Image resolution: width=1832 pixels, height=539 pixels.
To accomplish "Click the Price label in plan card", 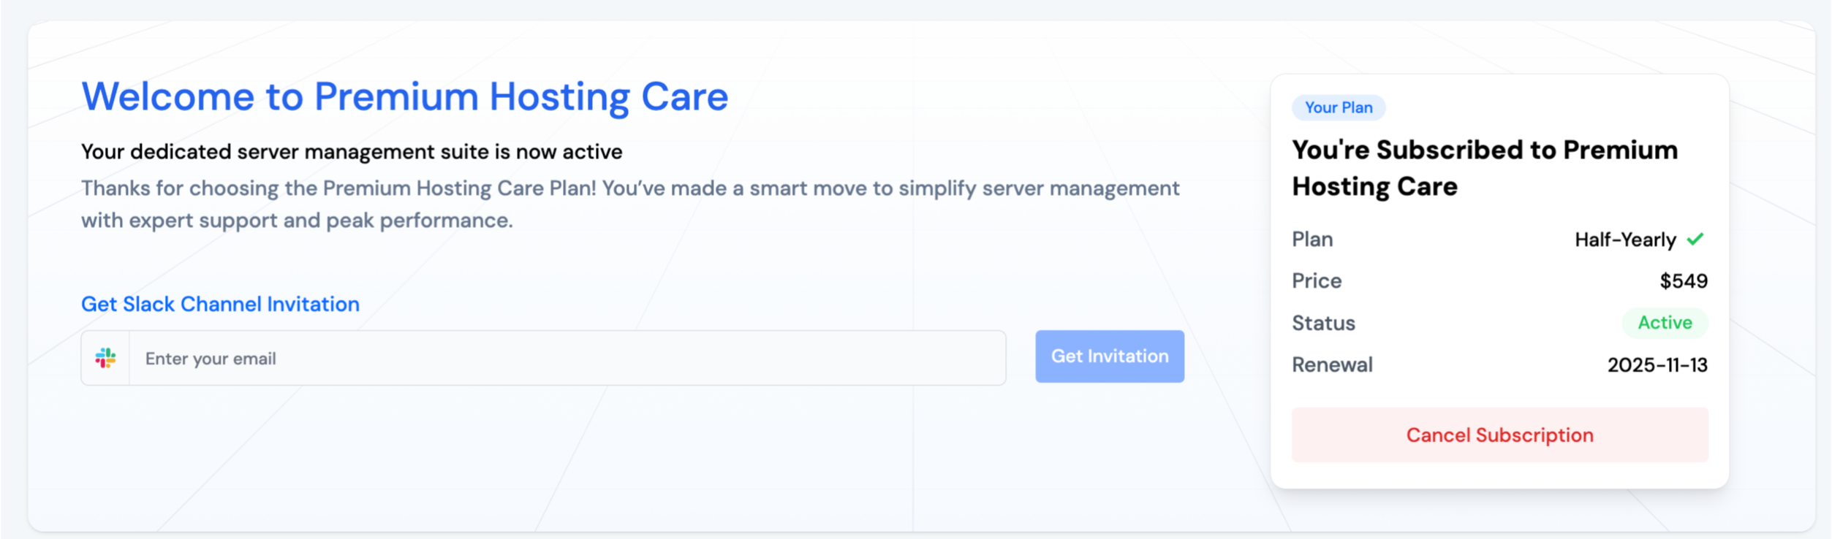I will coord(1316,281).
